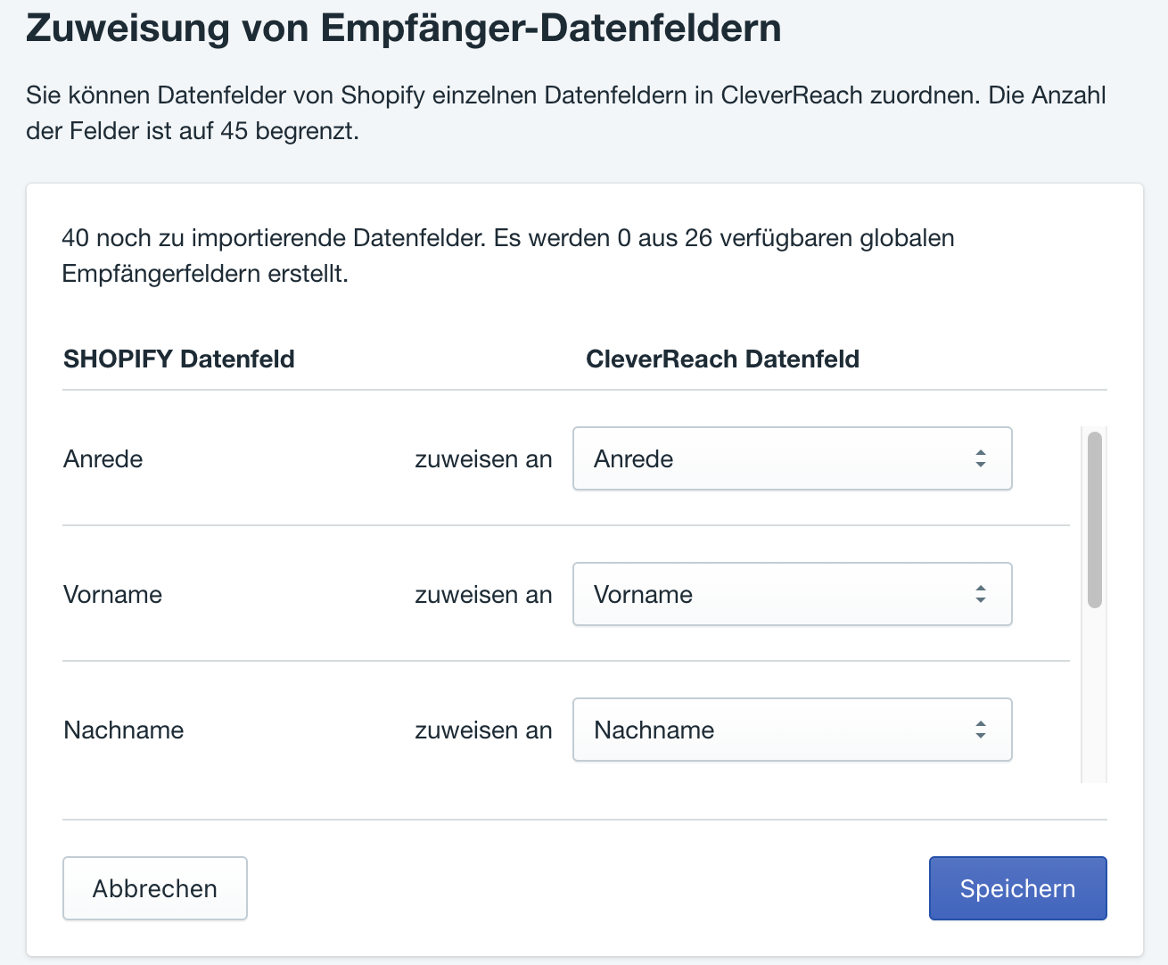Click the scrollbar track below the thumb
This screenshot has height=965, width=1168.
click(1094, 696)
